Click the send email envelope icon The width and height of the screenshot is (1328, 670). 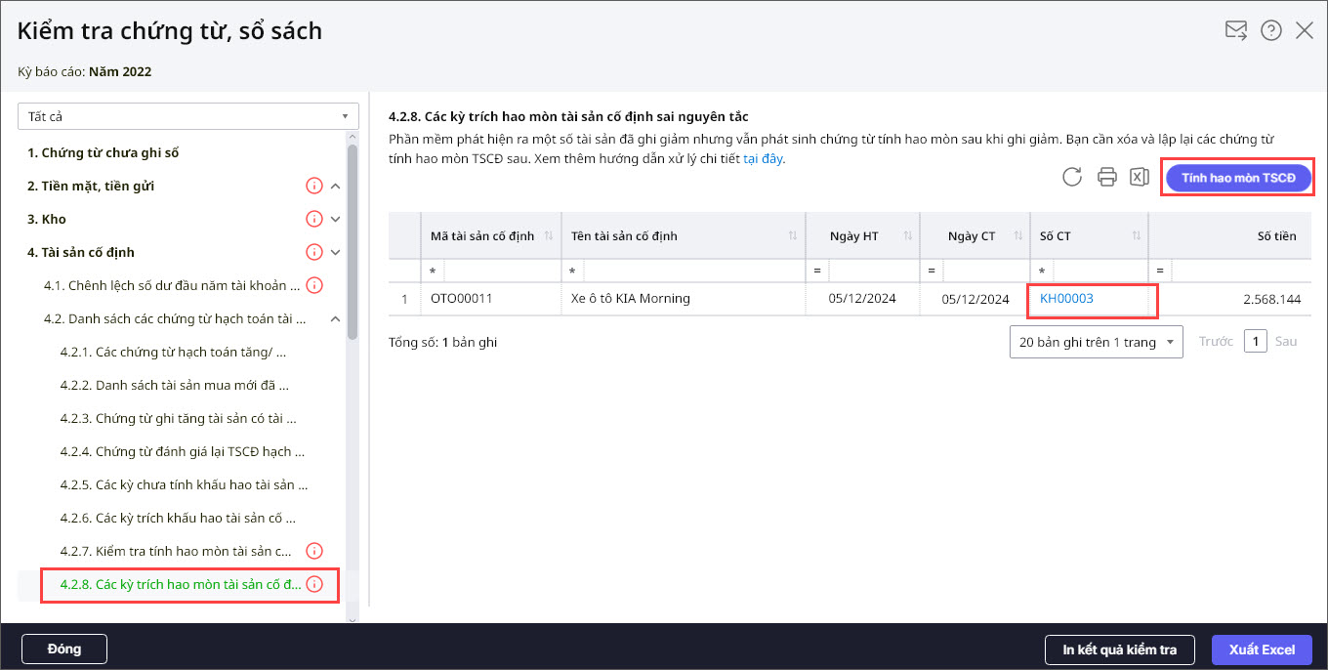(1236, 30)
